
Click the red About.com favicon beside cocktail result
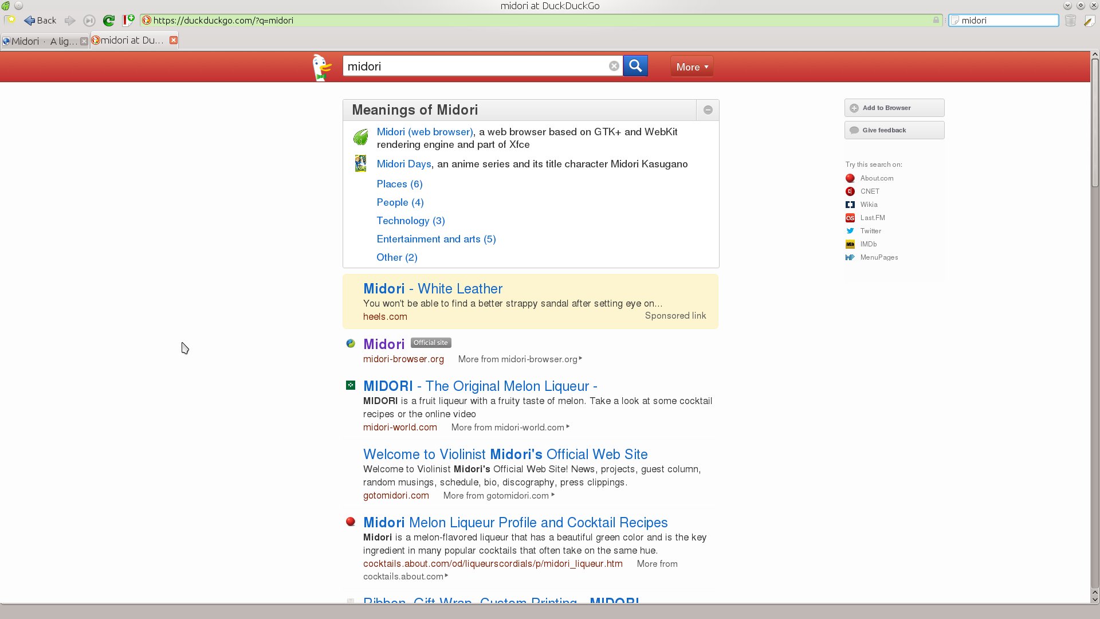pos(351,522)
